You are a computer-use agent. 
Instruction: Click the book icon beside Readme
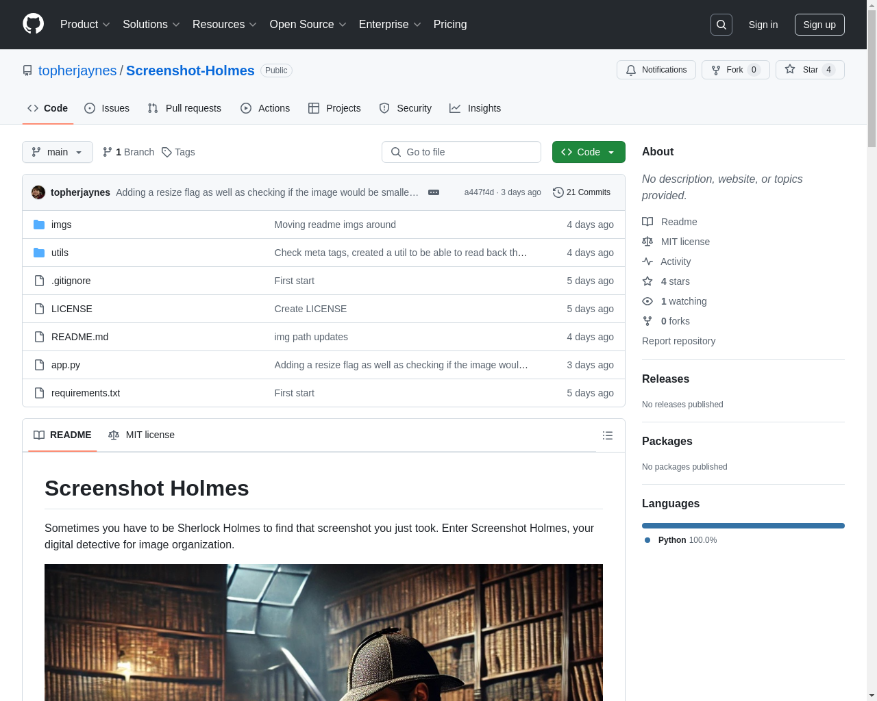pos(647,222)
